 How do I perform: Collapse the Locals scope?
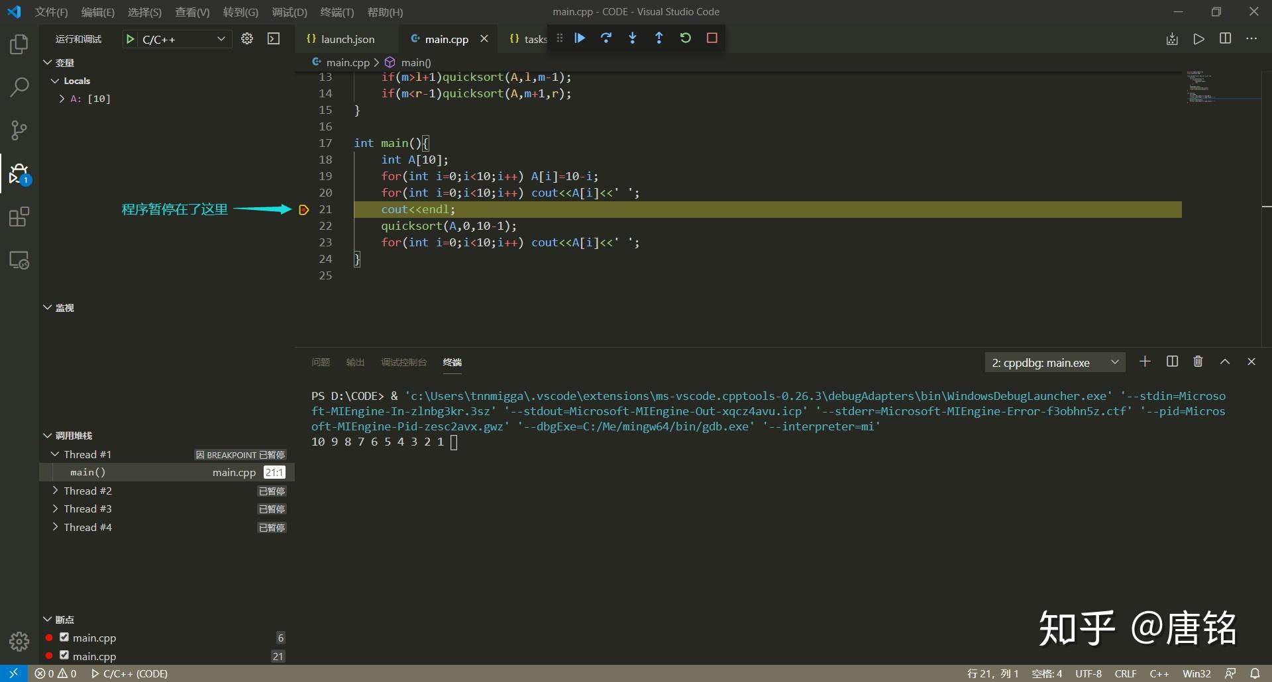[55, 81]
